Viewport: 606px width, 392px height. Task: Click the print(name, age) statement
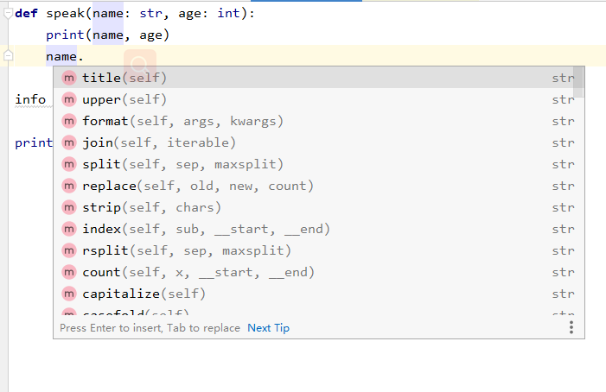point(107,35)
